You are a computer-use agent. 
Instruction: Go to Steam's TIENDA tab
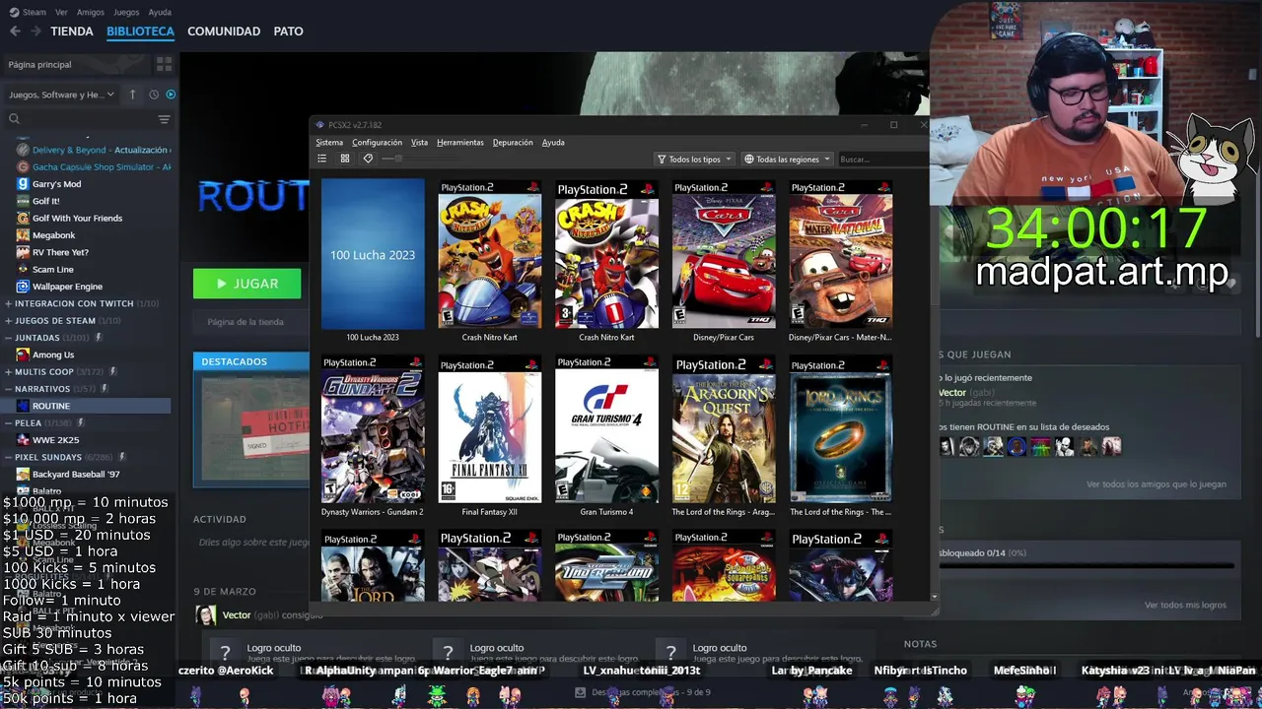pyautogui.click(x=72, y=32)
